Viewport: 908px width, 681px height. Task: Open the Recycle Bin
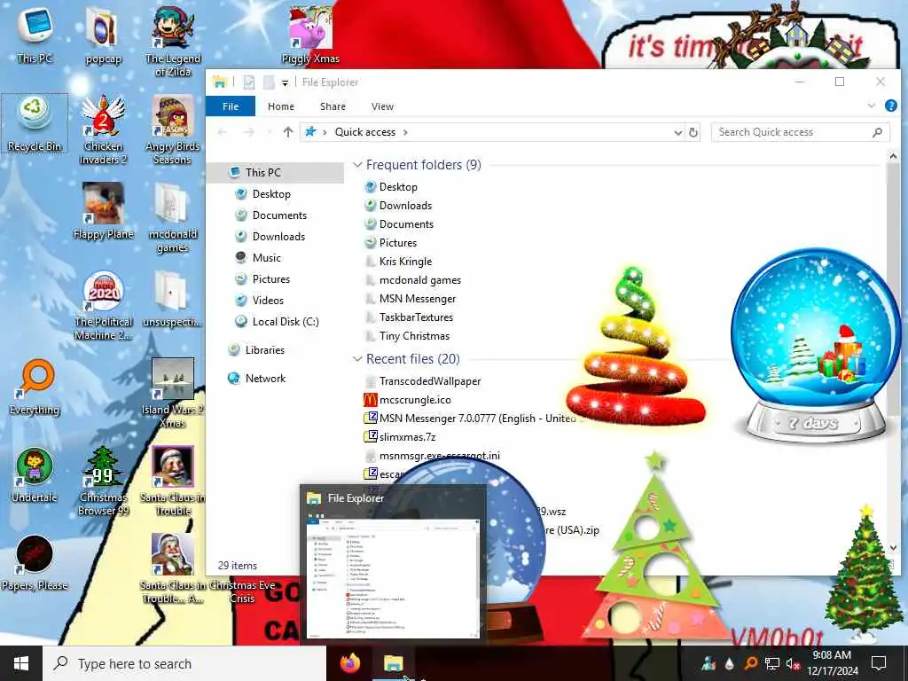click(35, 124)
